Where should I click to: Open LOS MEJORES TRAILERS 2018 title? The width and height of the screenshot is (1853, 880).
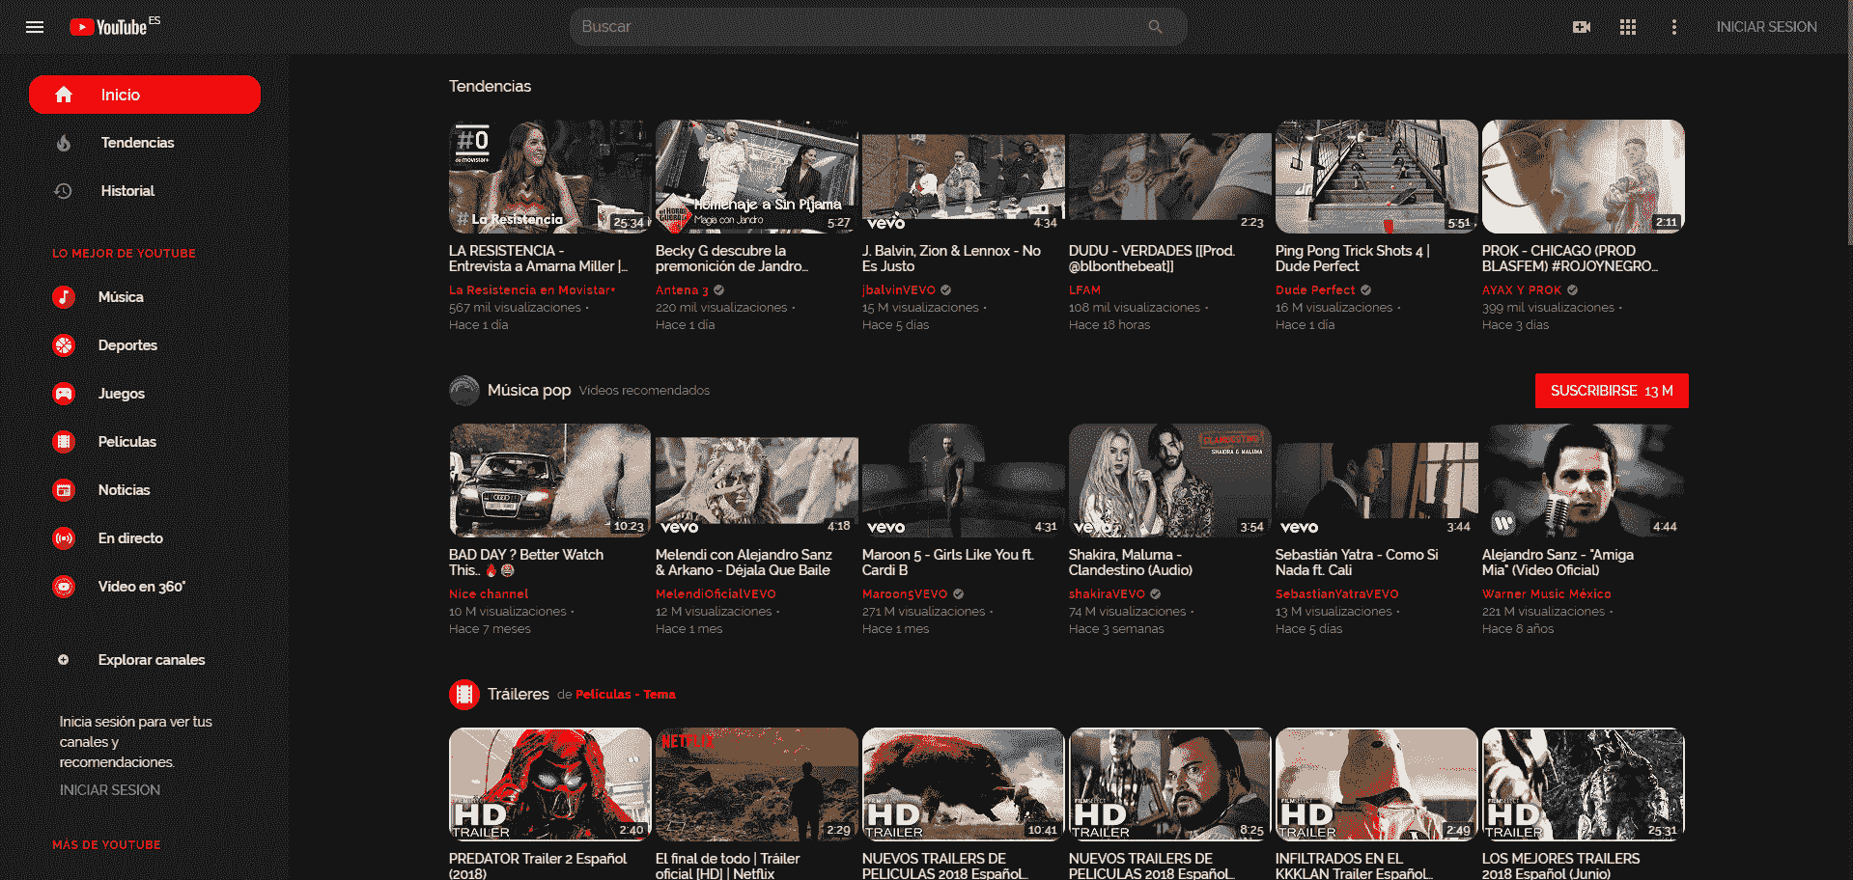(1561, 866)
